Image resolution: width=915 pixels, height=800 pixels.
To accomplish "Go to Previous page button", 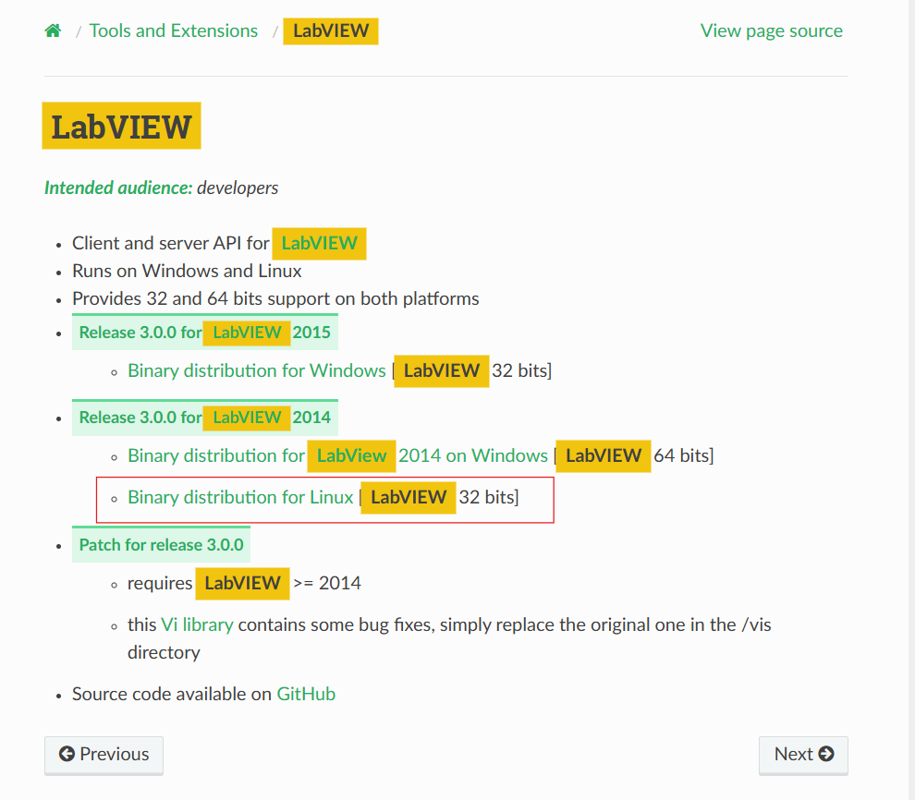I will pyautogui.click(x=104, y=755).
